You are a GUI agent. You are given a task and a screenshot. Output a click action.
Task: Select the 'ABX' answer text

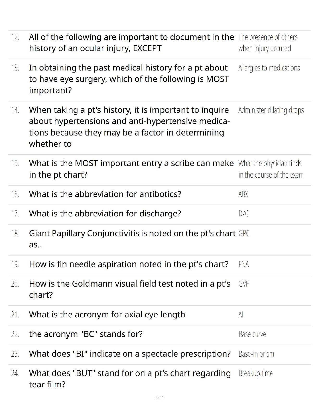click(x=243, y=194)
